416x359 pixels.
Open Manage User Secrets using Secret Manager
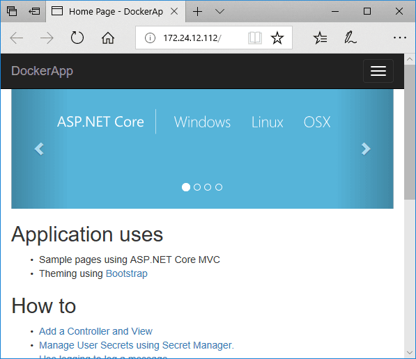coord(137,345)
